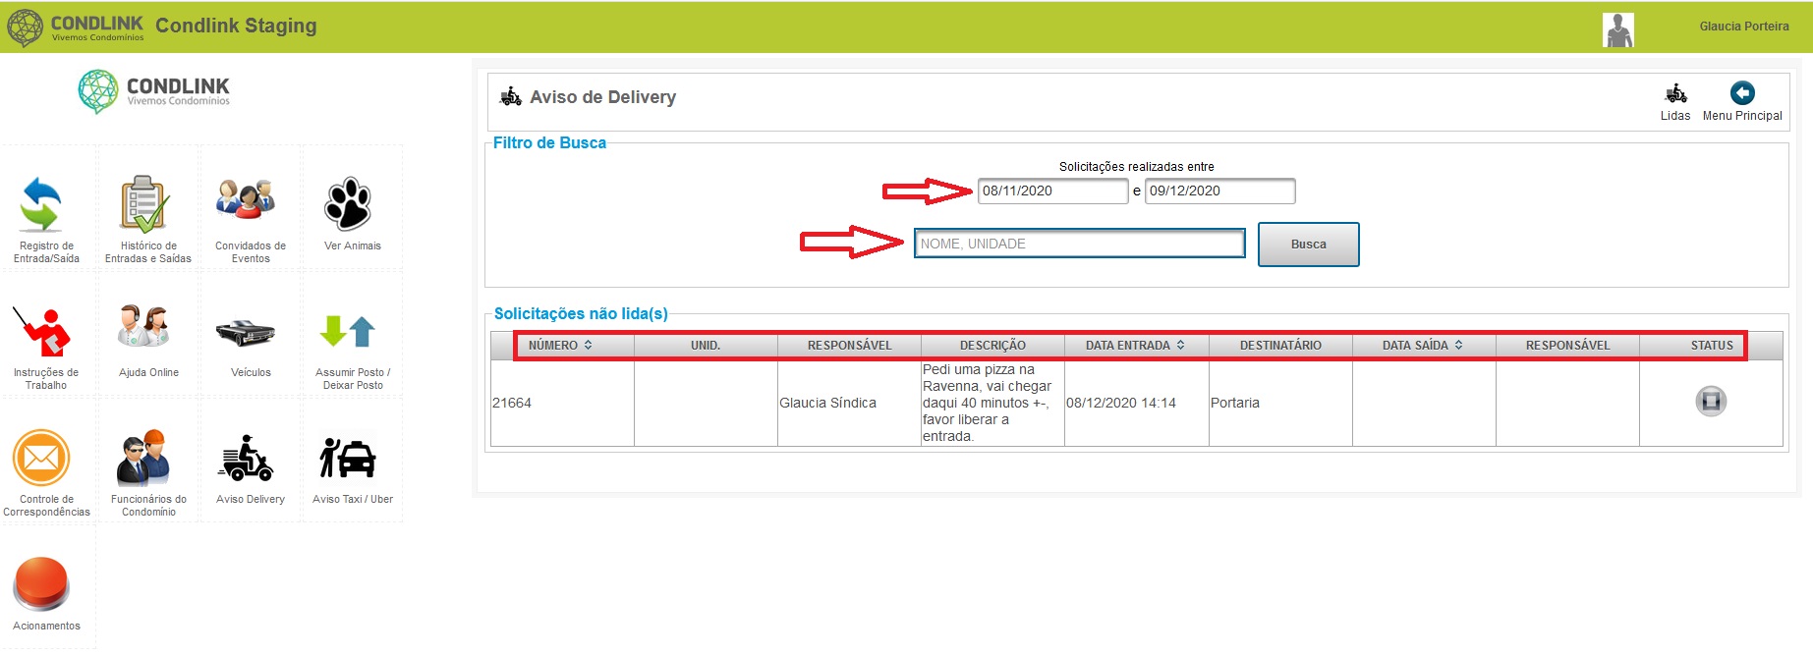1813x655 pixels.
Task: Open the Aviso Taxi / Uber icon
Action: 348,458
